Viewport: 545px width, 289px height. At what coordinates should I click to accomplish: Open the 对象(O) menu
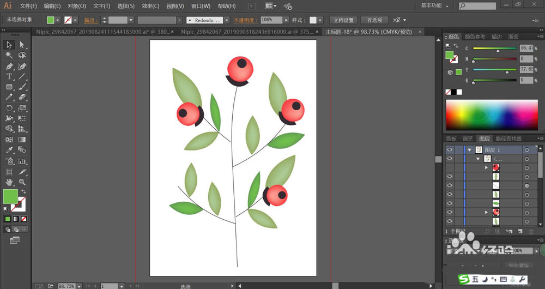76,6
